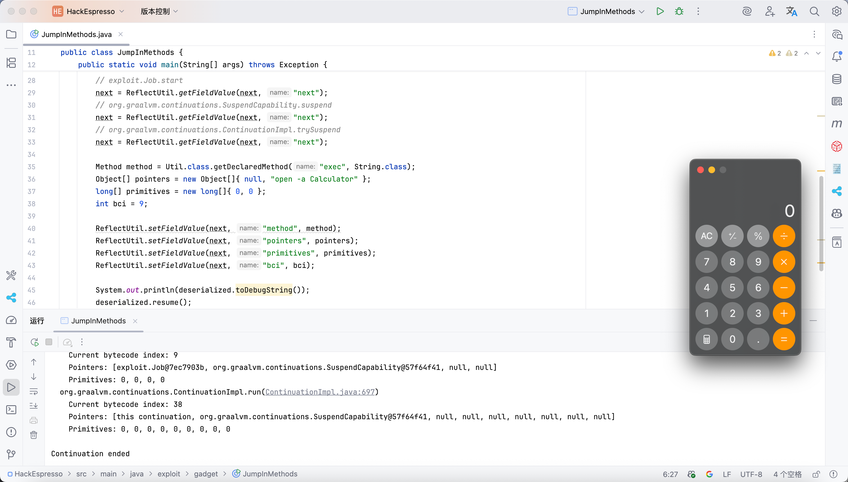Click the gadget breadcrumb in navigation bar

[206, 474]
